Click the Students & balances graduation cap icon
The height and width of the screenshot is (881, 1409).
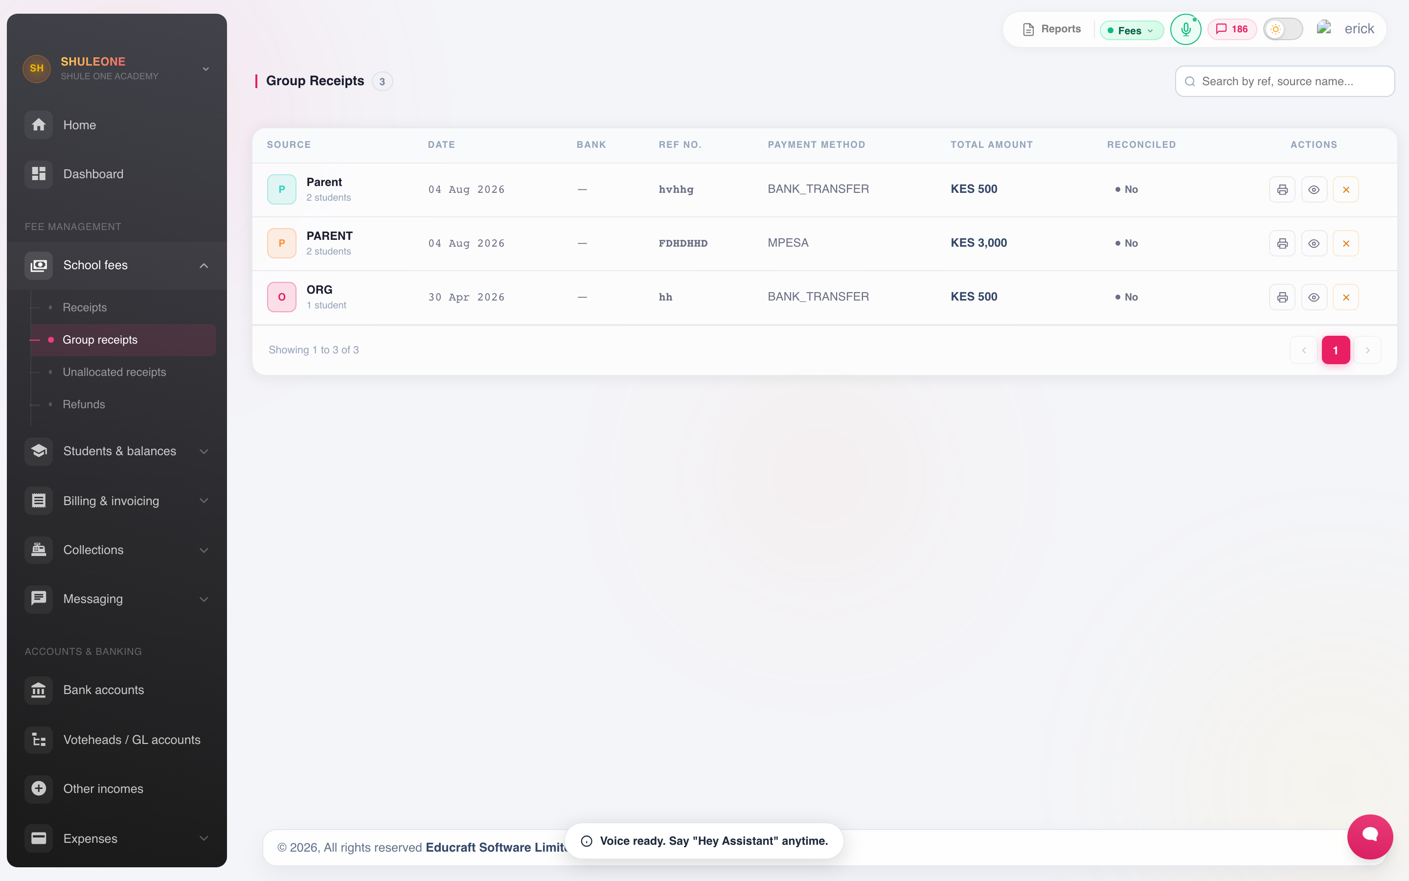tap(39, 451)
